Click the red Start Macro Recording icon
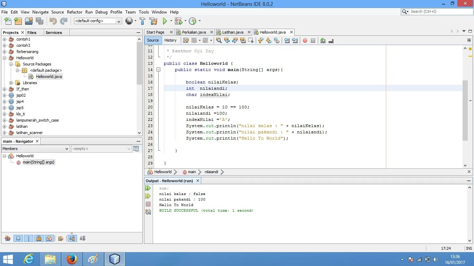Viewport: 474px width, 266px height. 305,41
